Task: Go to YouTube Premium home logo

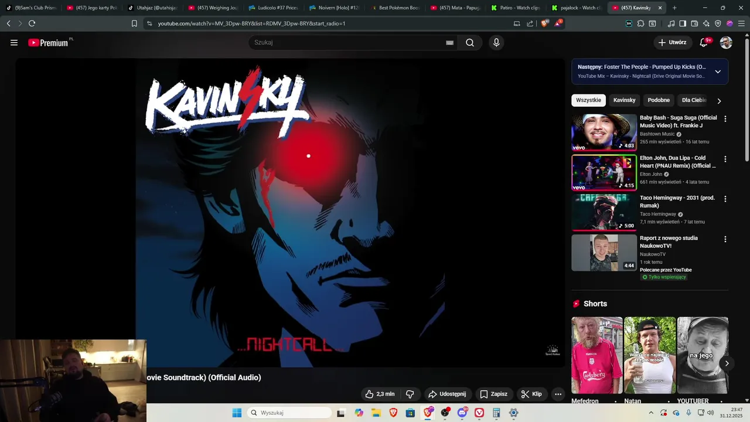Action: coord(49,43)
